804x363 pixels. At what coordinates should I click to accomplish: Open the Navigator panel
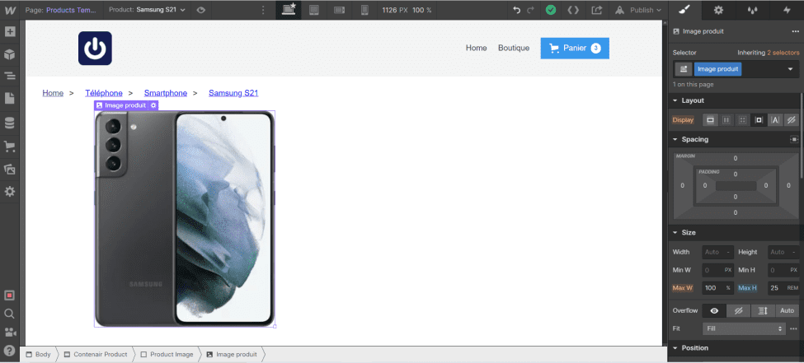tap(10, 77)
